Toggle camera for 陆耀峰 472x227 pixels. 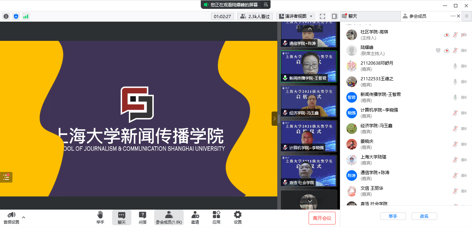point(464,50)
